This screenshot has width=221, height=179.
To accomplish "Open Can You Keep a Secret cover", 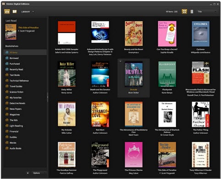I will 167,34.
